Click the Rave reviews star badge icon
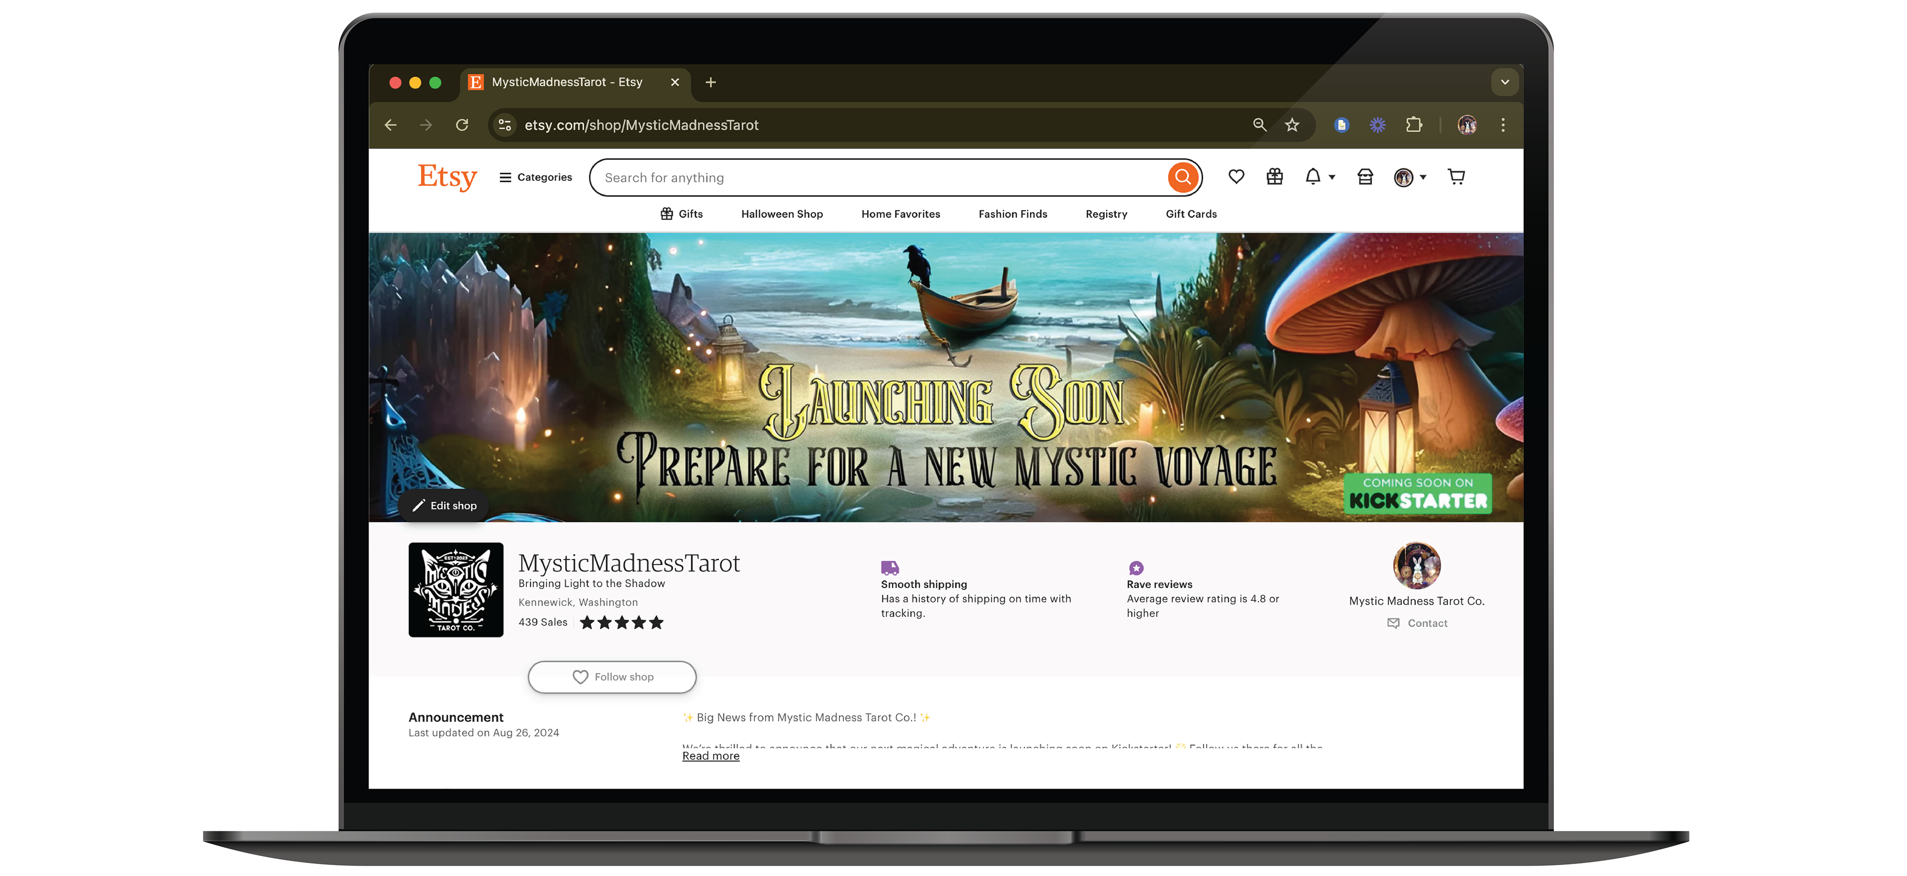Viewport: 1907px width, 876px height. click(1136, 568)
